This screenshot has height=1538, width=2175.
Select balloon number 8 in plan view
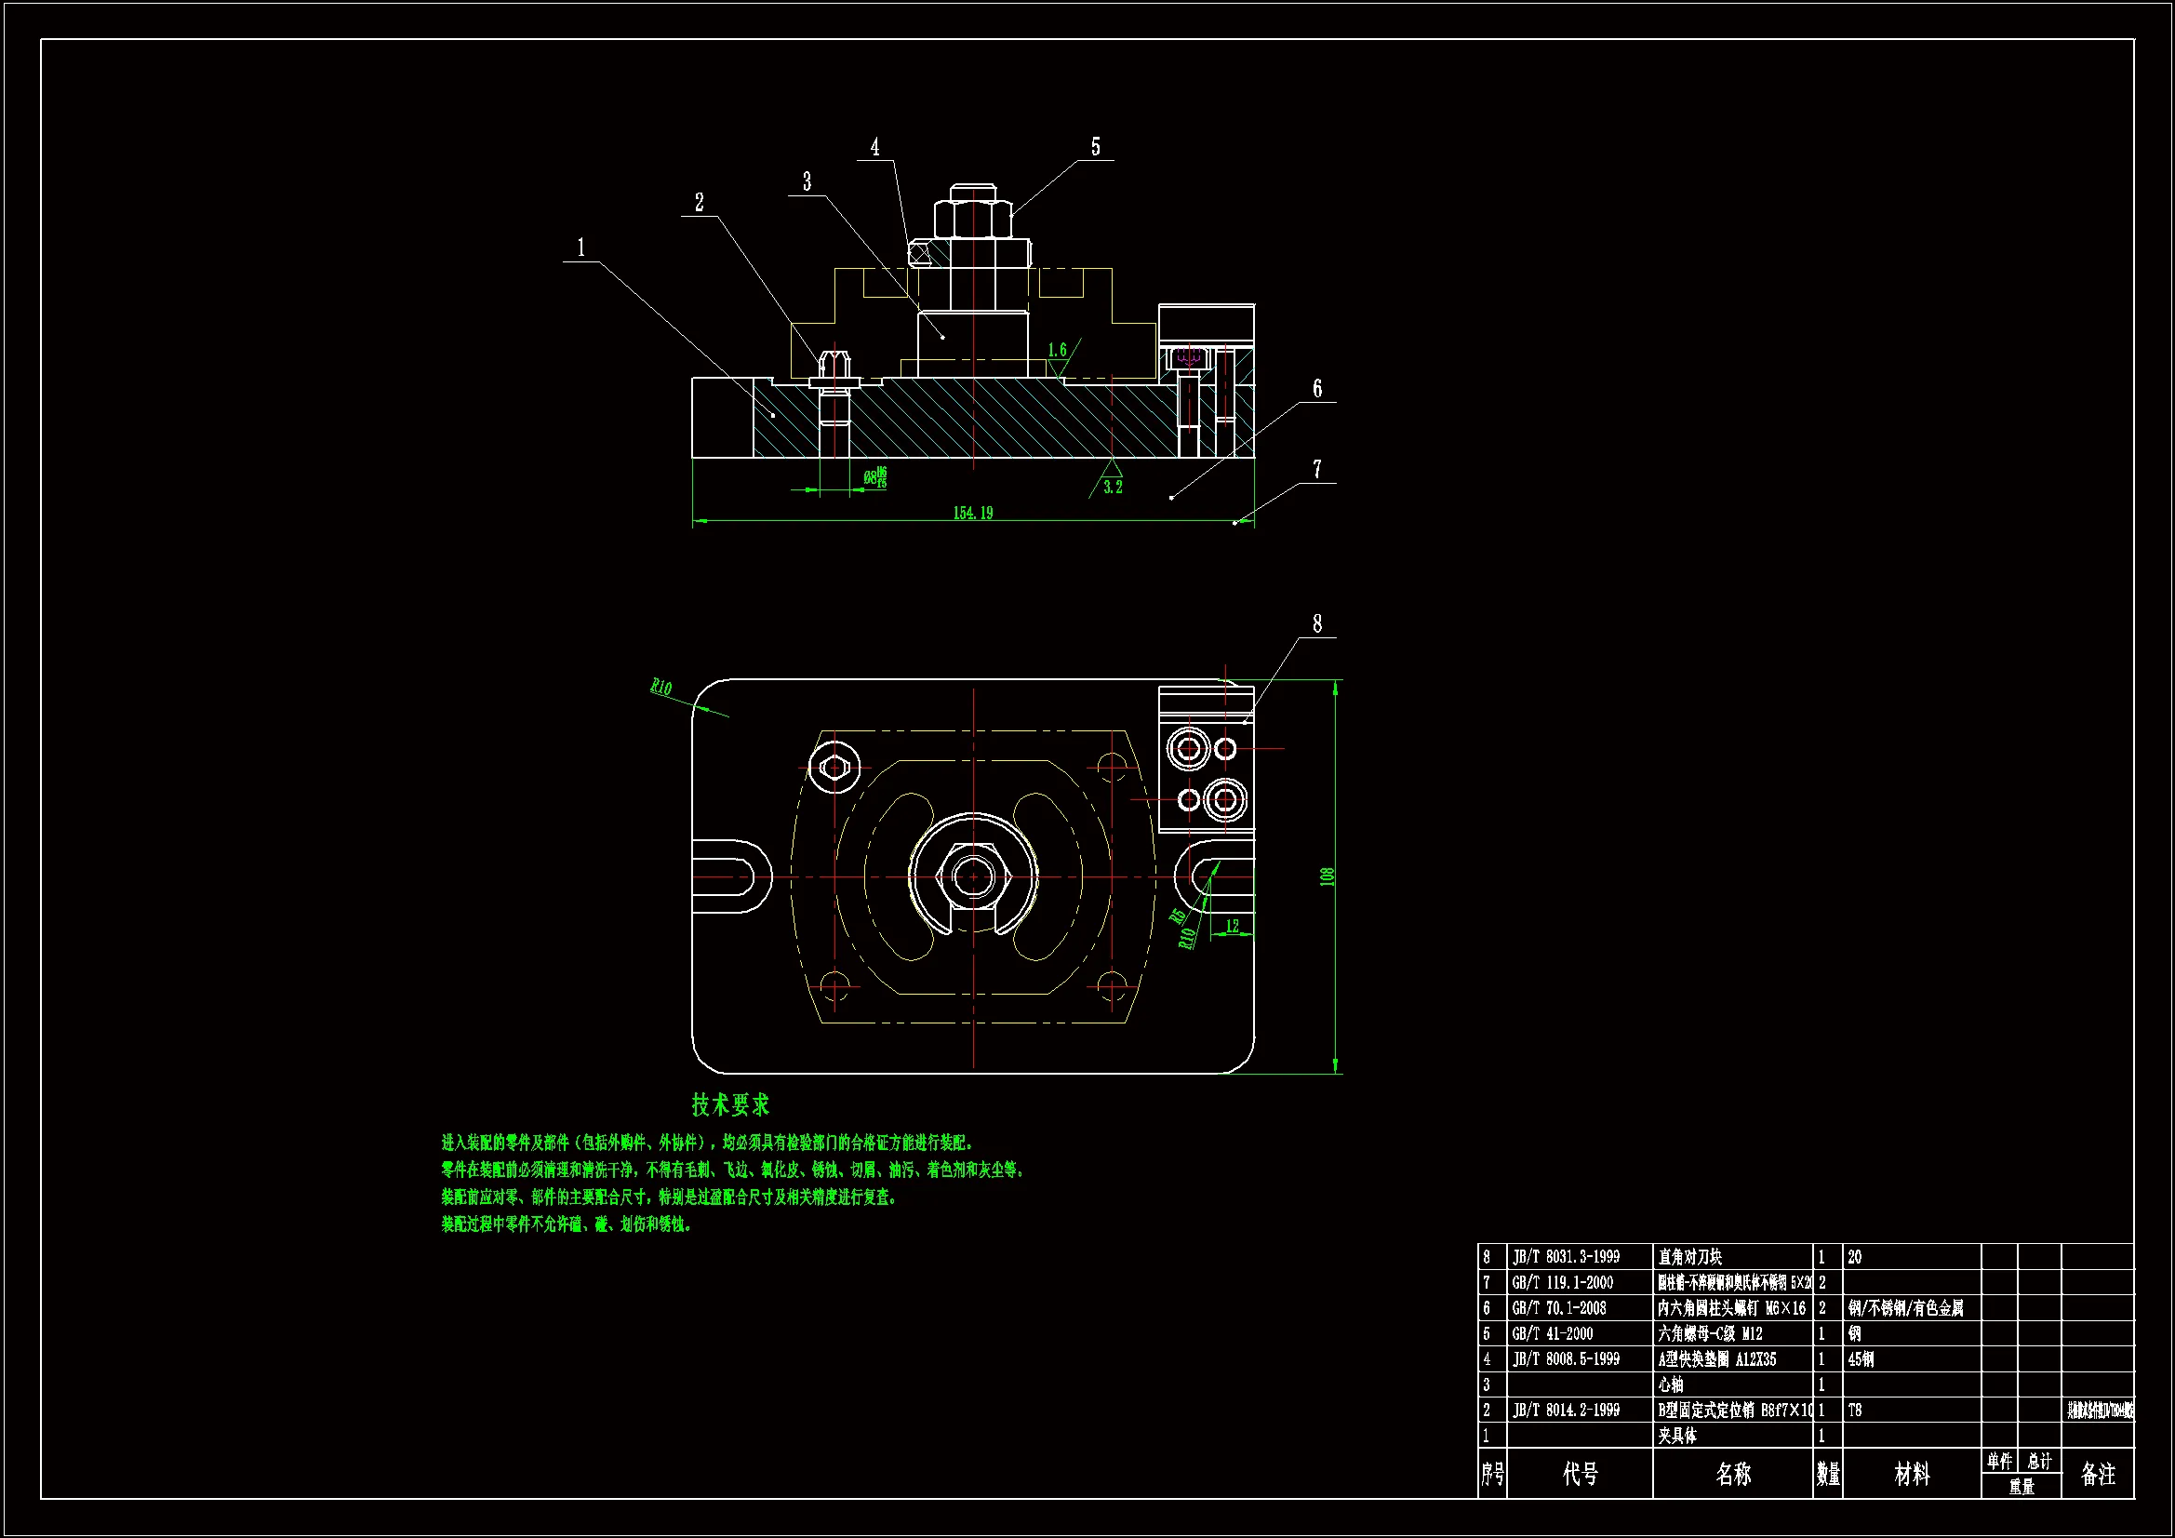1316,623
